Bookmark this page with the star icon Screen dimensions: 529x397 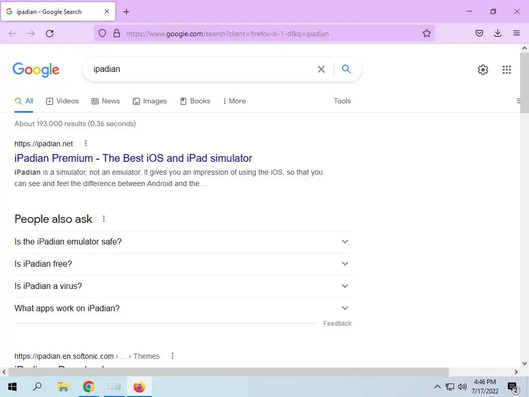[426, 33]
